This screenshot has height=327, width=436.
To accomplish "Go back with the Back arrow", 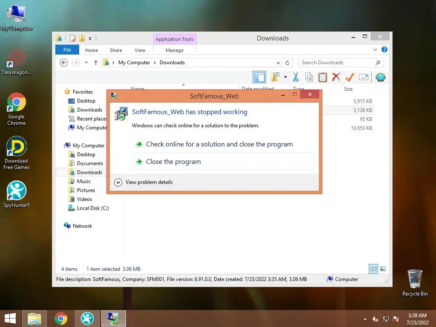I will point(64,63).
